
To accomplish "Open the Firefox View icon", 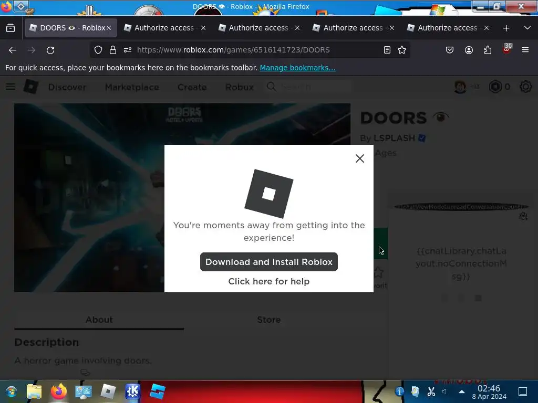I will click(11, 28).
